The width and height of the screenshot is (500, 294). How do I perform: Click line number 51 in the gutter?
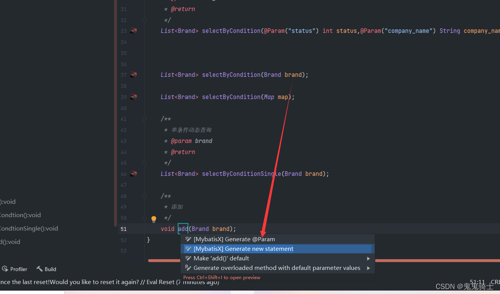pos(123,229)
